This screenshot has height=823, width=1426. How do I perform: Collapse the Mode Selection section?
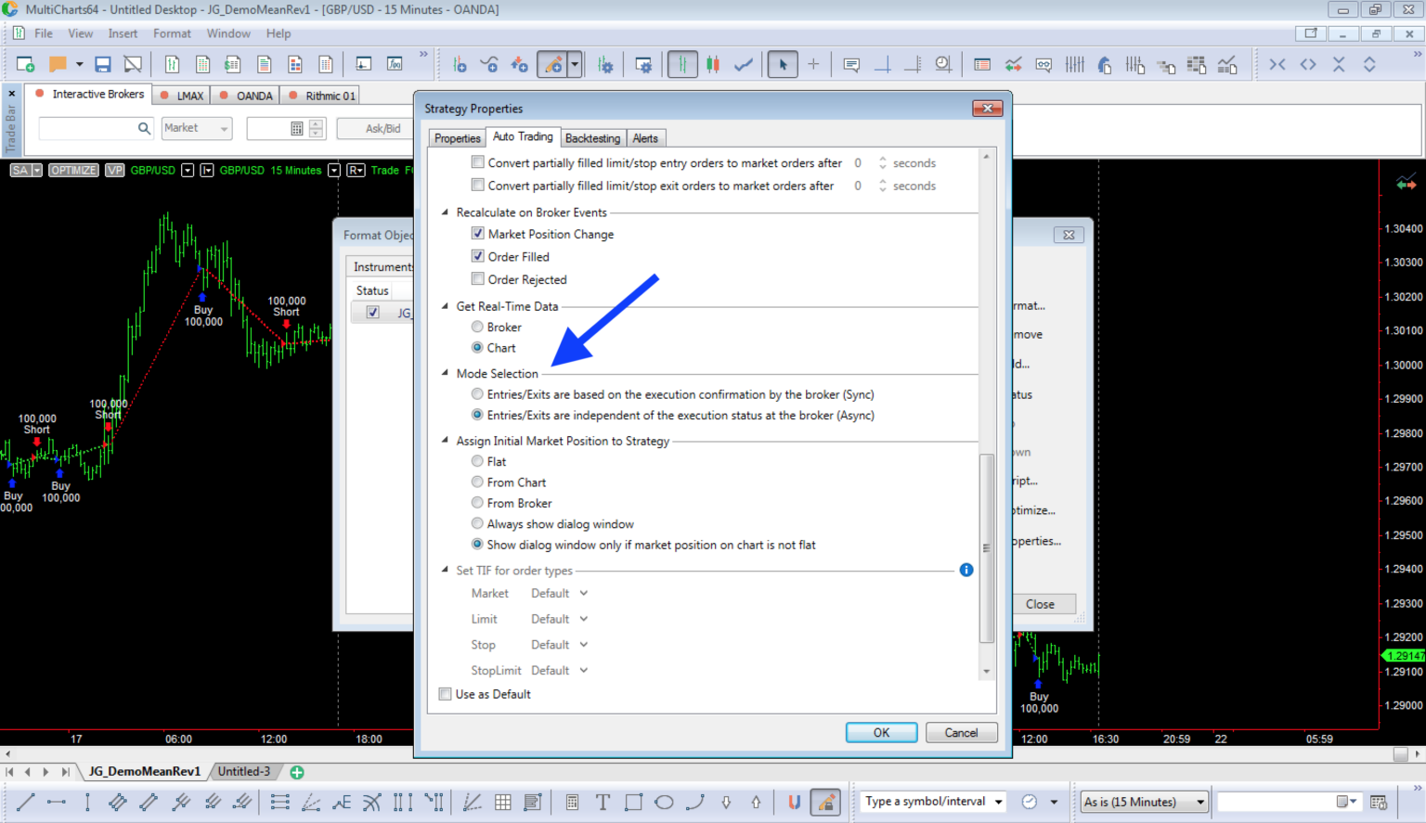pyautogui.click(x=444, y=373)
